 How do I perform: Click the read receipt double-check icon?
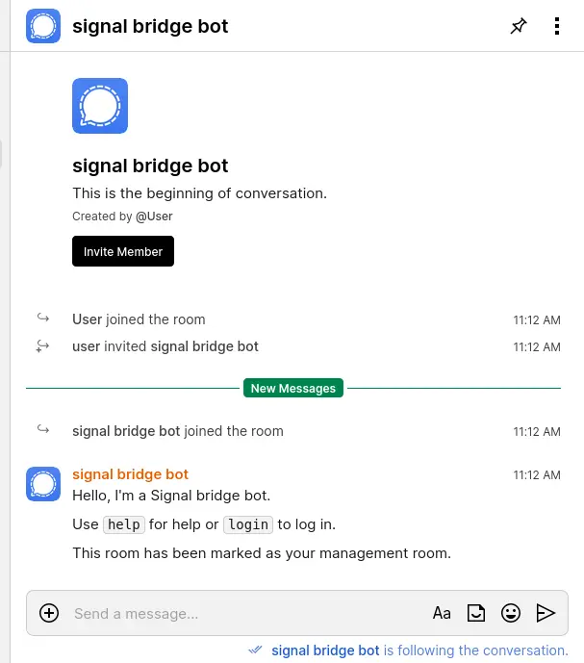click(x=255, y=650)
